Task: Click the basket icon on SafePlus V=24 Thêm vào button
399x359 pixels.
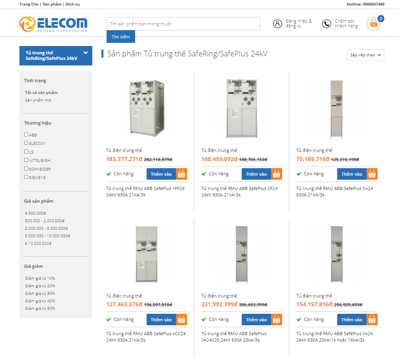Action: [x=372, y=319]
